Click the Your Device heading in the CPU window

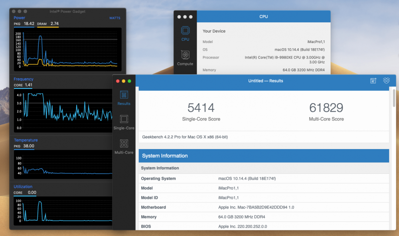[x=214, y=31]
